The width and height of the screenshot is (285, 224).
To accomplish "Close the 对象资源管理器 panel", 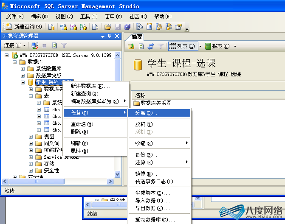I will [117, 36].
